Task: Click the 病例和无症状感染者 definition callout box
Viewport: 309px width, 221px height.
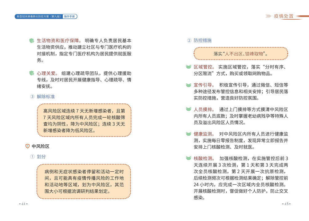Action: coord(84,181)
